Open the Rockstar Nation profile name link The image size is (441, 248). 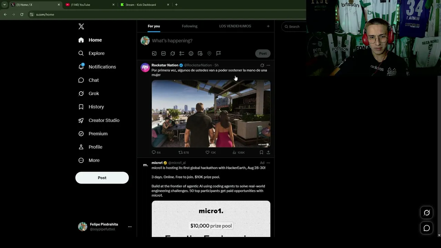165,65
